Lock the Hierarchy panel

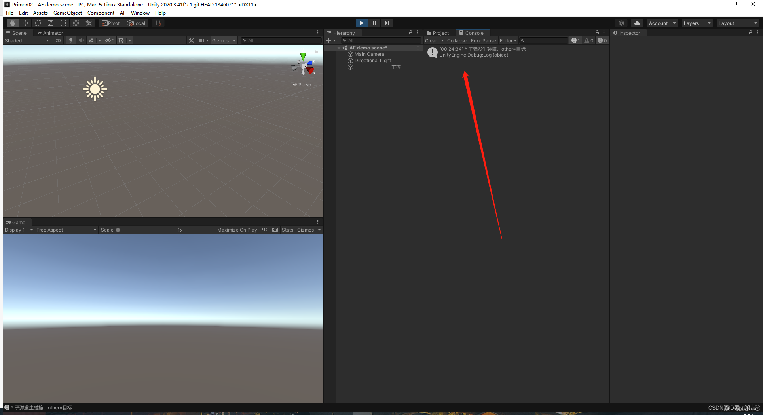pos(411,32)
